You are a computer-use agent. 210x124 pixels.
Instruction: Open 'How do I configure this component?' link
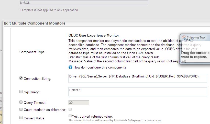(x=100, y=67)
